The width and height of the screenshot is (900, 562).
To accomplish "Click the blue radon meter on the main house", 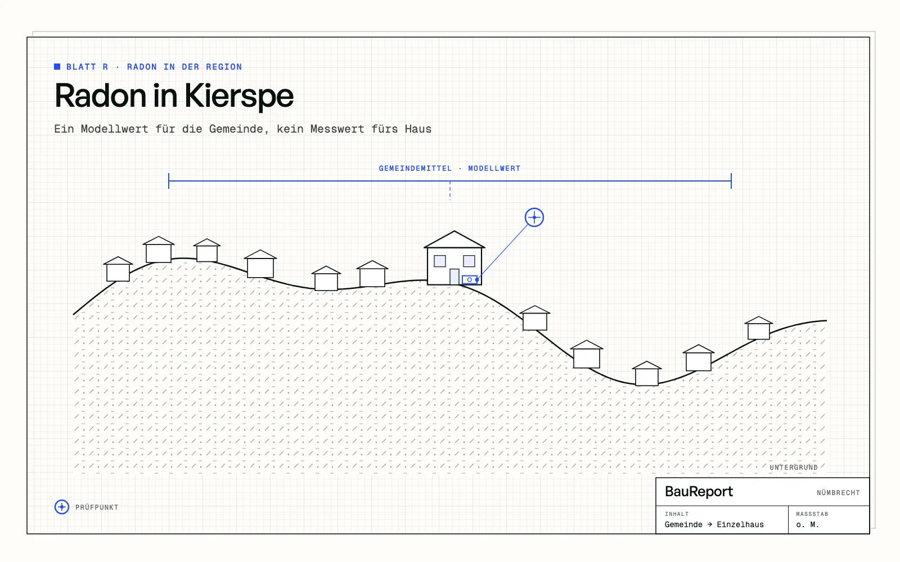I will [470, 279].
